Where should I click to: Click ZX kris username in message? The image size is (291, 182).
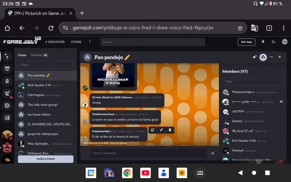(113, 97)
